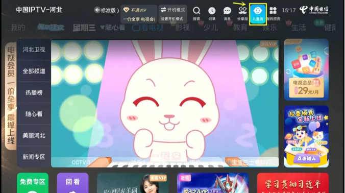Select the 教育 tab
345x193 pixels.
point(240,28)
